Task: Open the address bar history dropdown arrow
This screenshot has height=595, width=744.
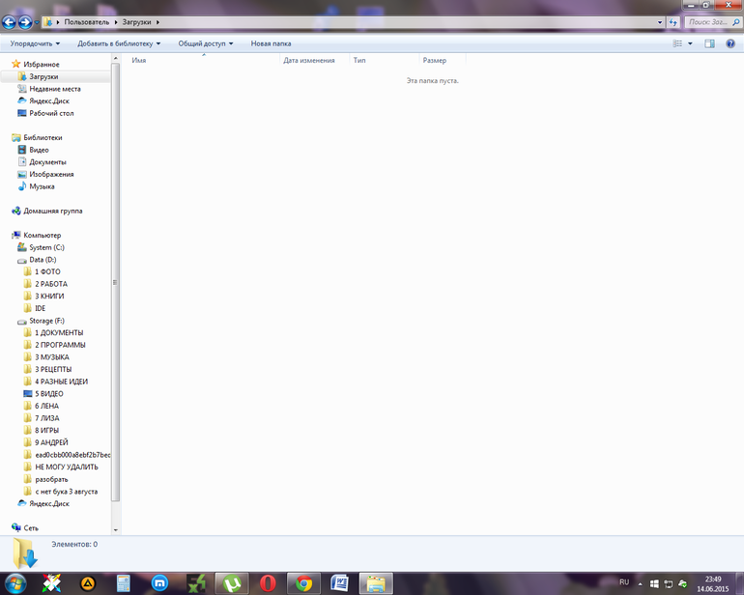Action: click(660, 22)
